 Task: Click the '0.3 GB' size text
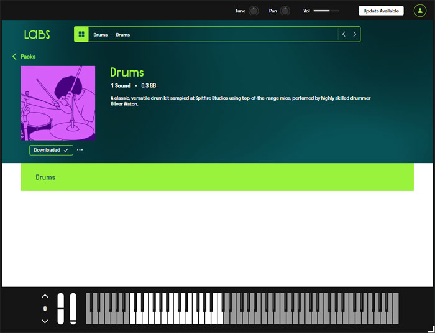click(149, 86)
